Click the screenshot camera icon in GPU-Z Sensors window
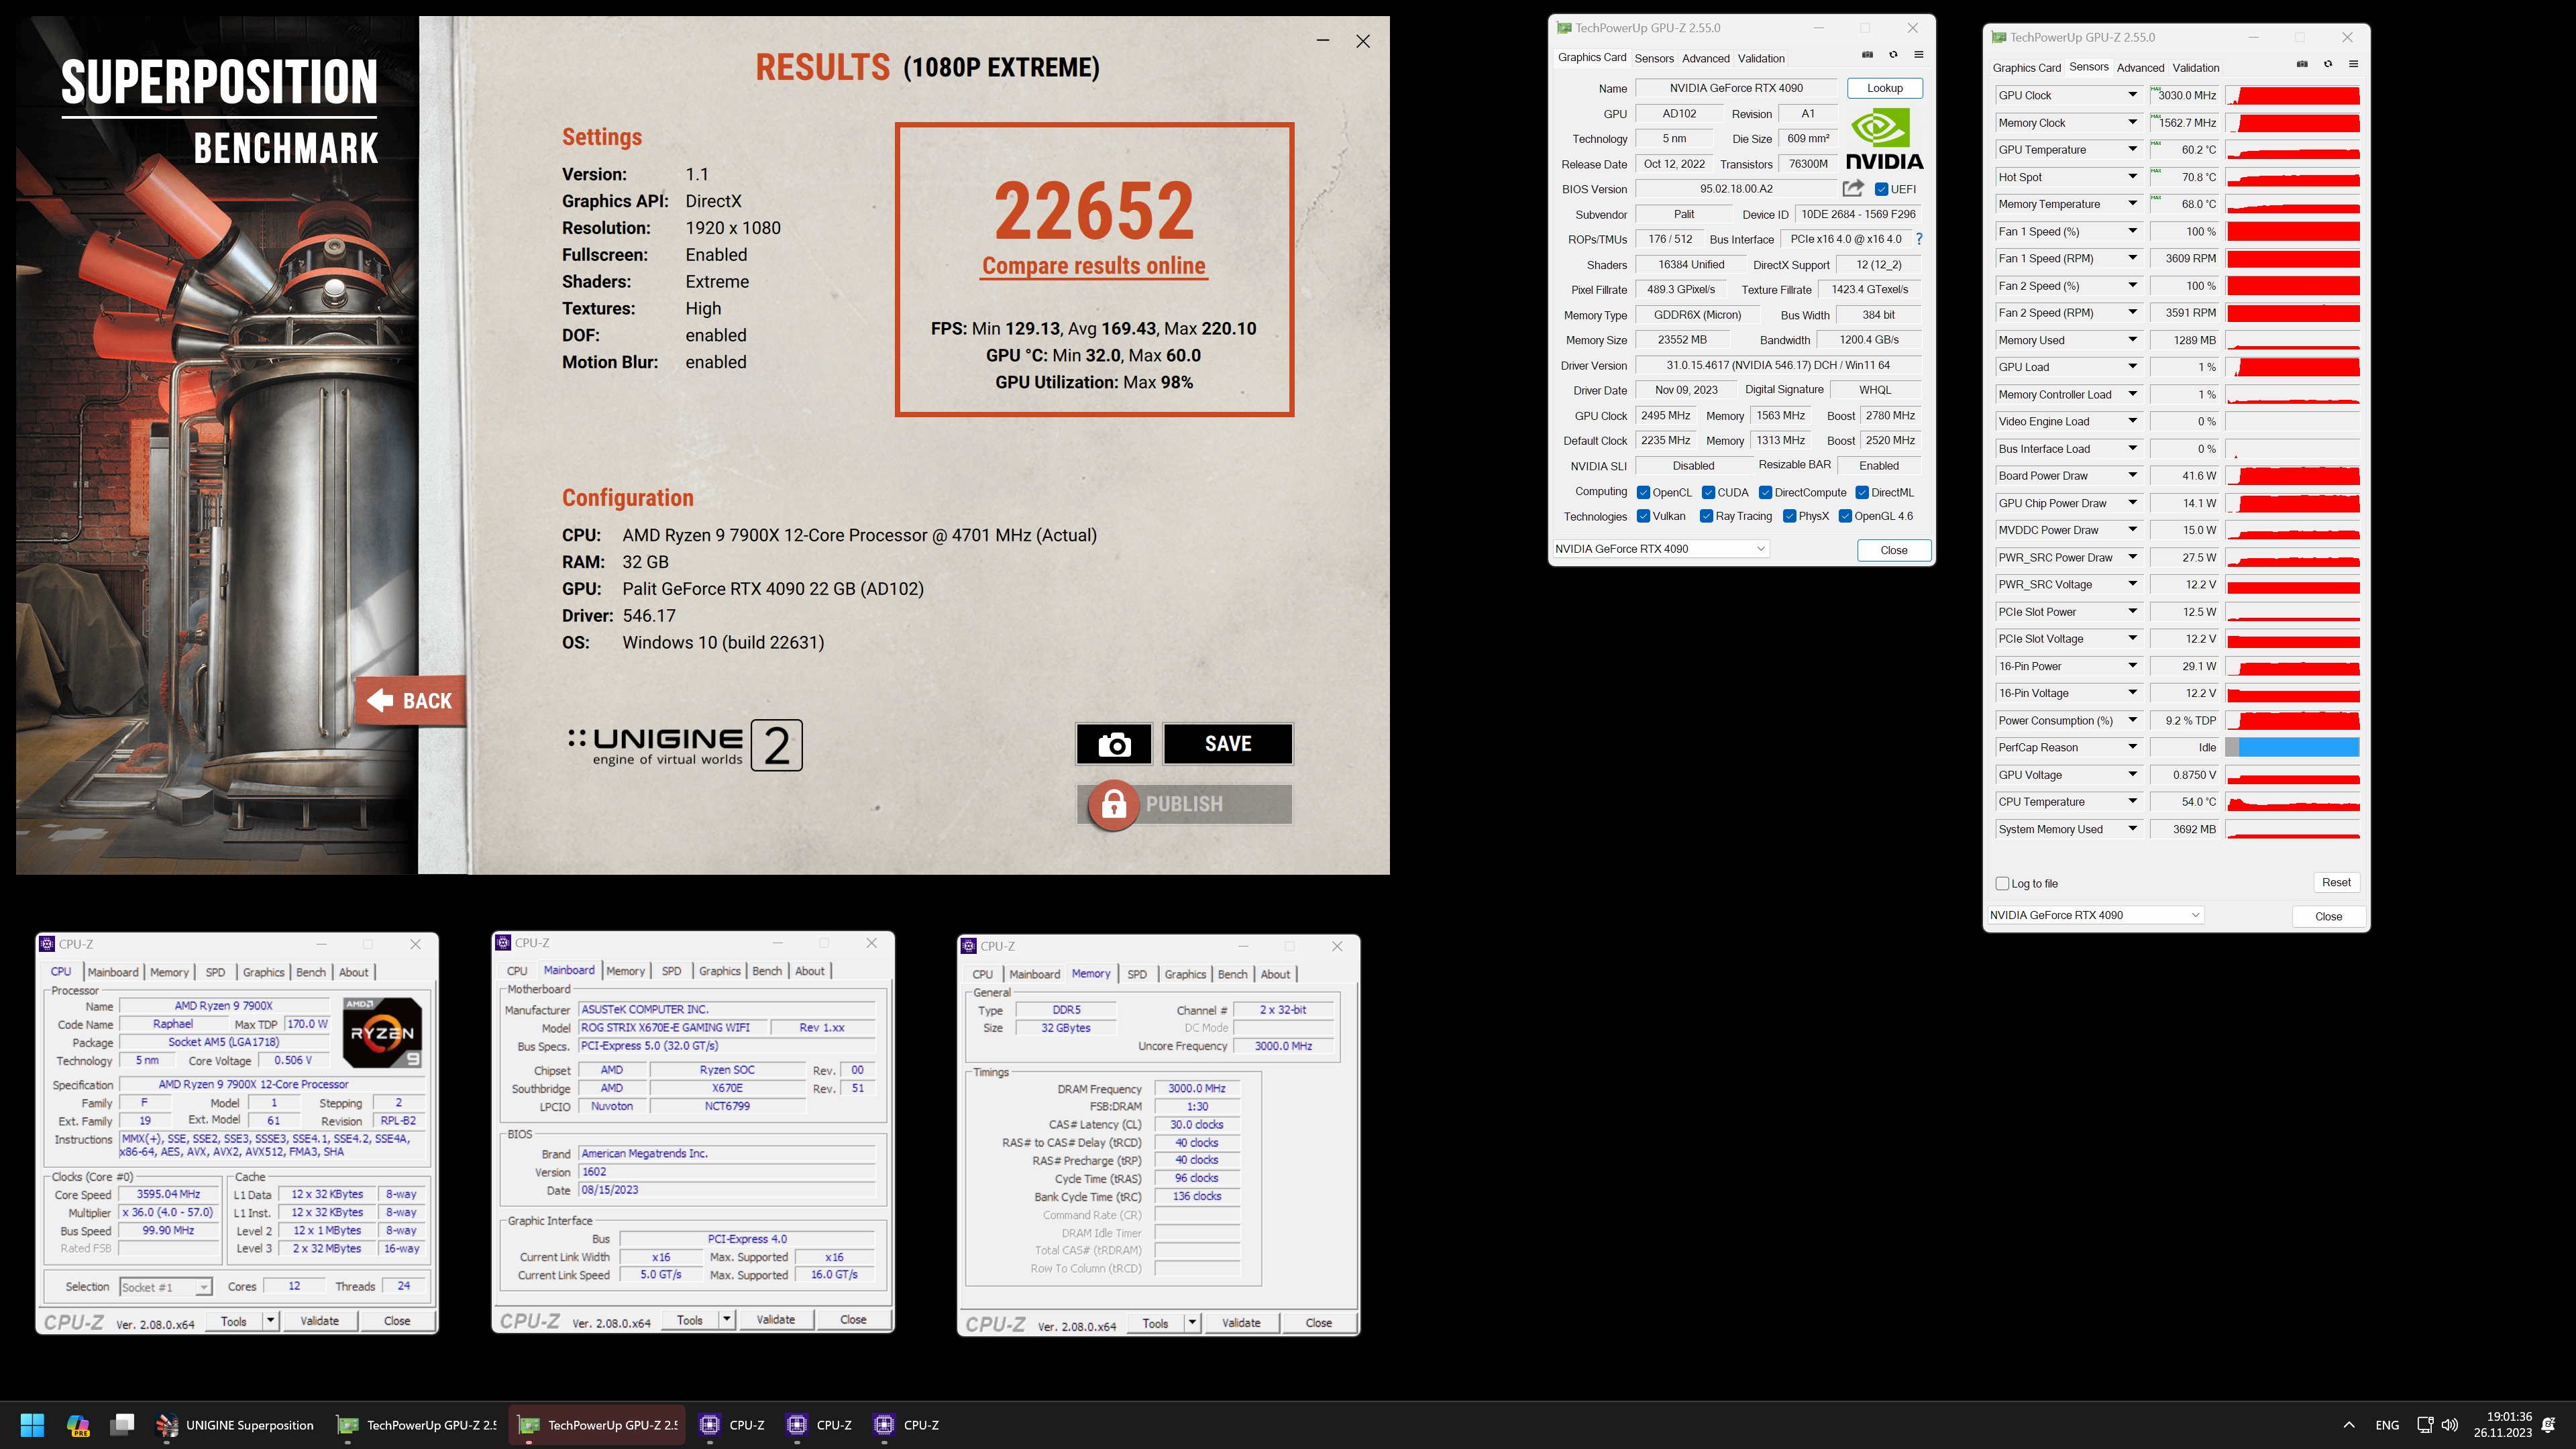This screenshot has height=1449, width=2576. [2302, 64]
